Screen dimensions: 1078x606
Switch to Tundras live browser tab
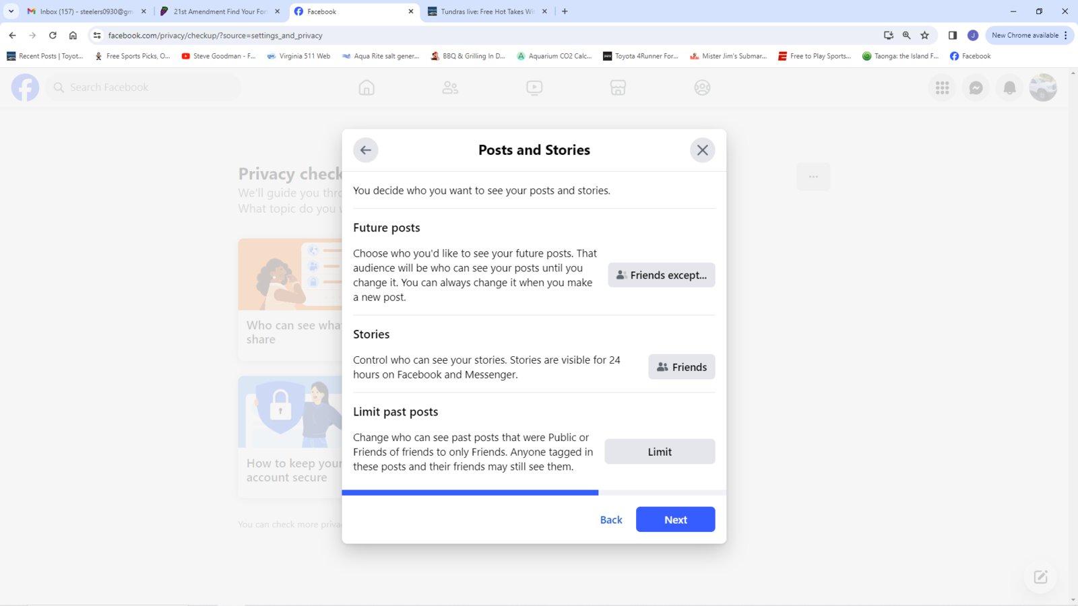pyautogui.click(x=487, y=11)
